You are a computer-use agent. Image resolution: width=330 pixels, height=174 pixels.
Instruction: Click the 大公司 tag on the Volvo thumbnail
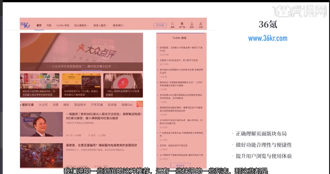(x=26, y=115)
